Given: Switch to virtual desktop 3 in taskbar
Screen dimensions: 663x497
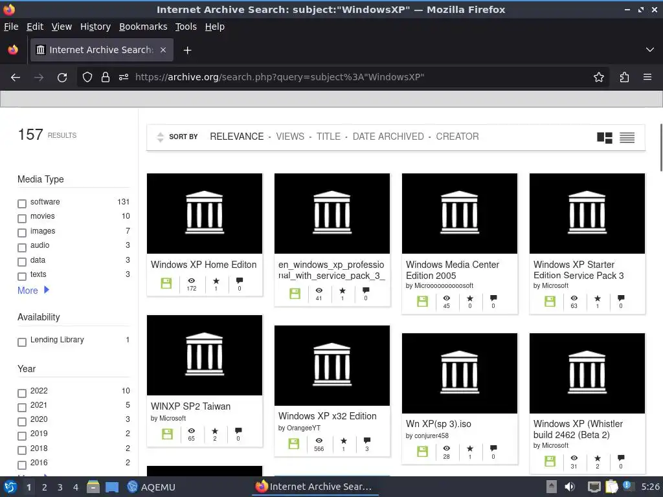Looking at the screenshot, I should [x=60, y=487].
